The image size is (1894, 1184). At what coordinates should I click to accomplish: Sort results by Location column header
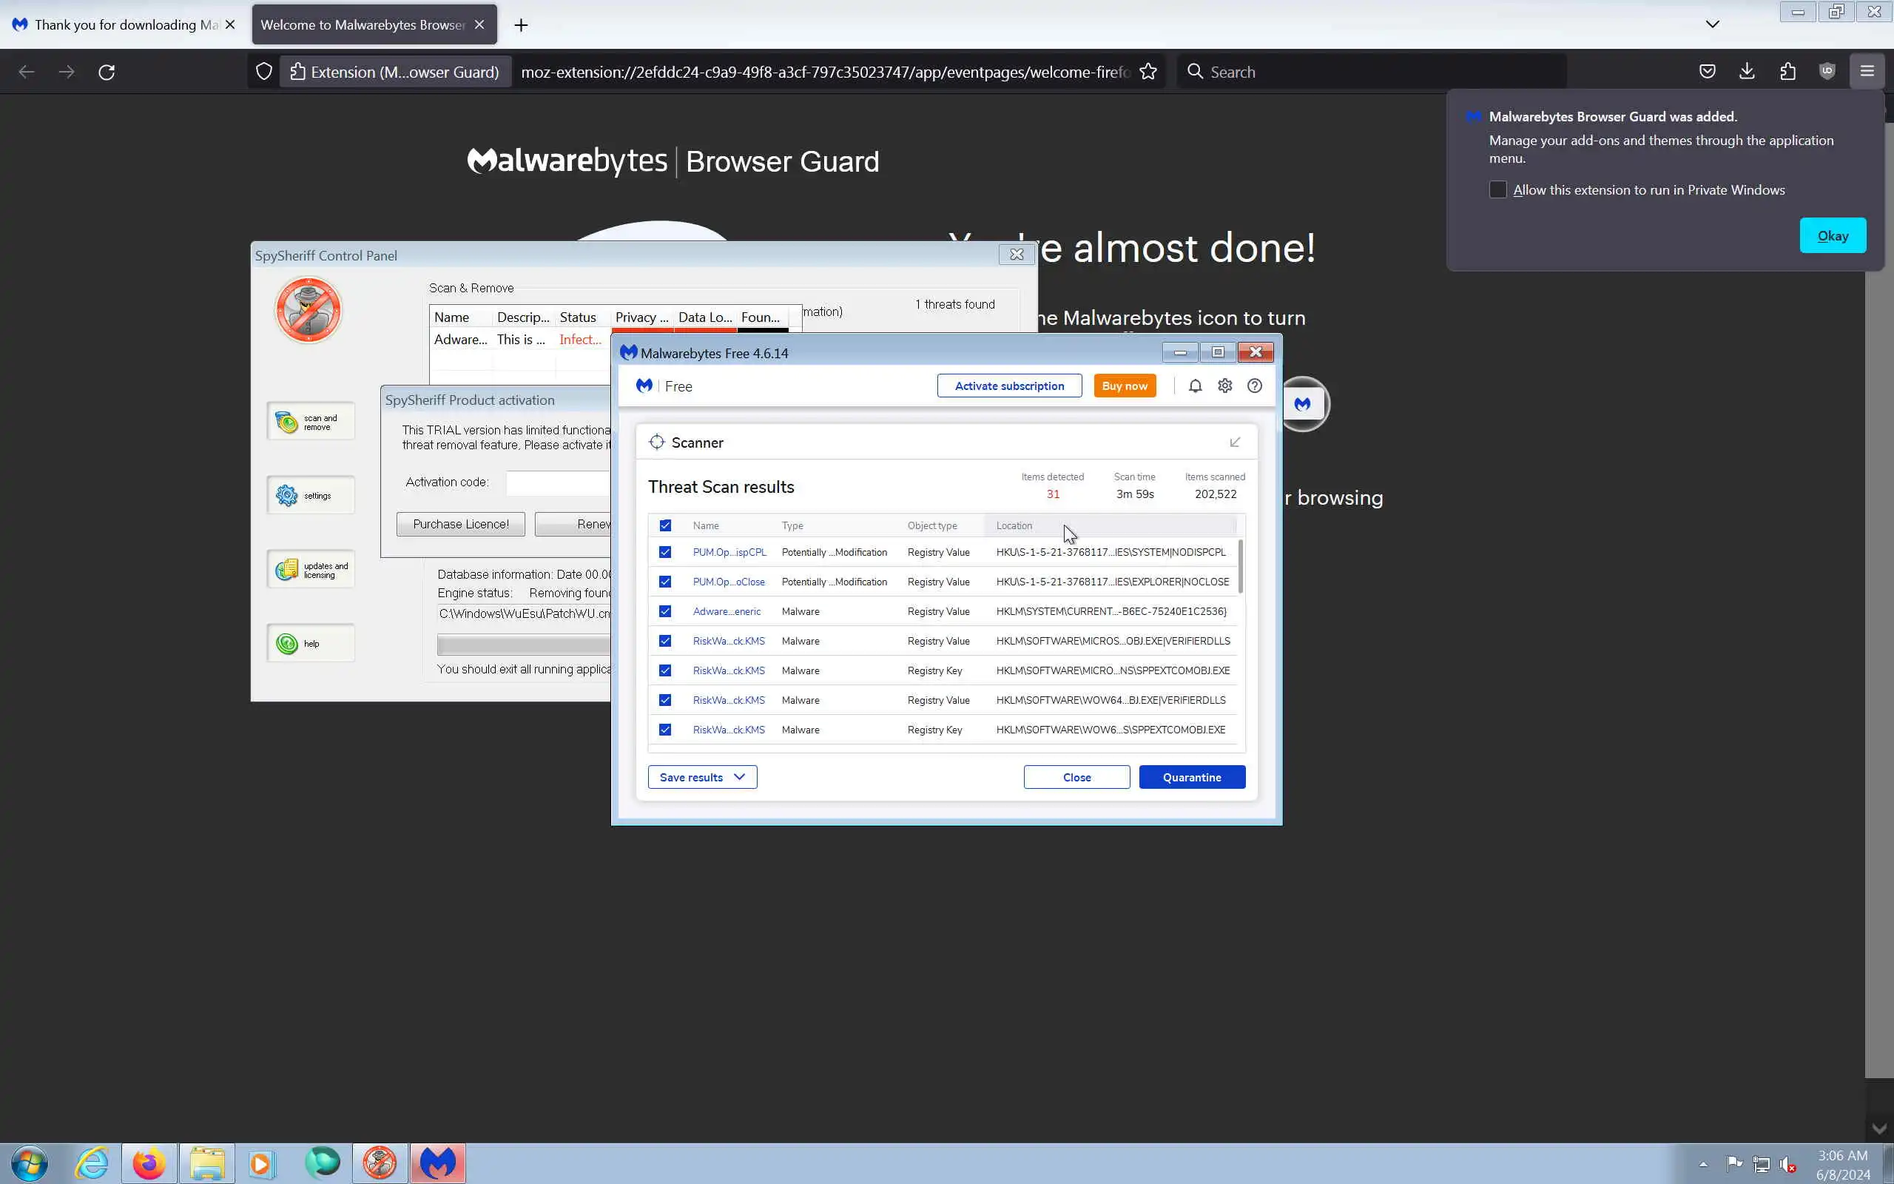1014,525
